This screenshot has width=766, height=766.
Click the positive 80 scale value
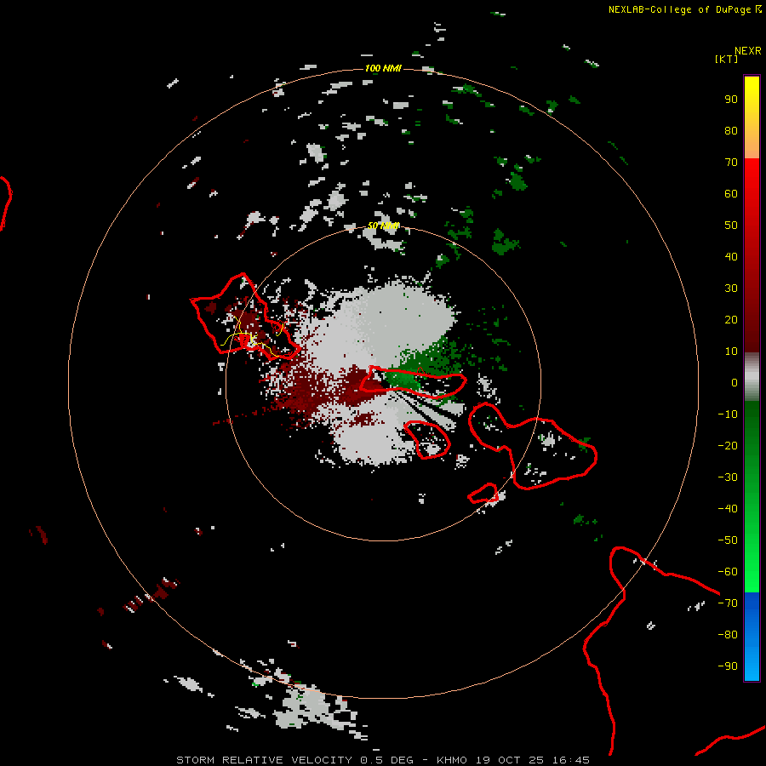pyautogui.click(x=731, y=130)
